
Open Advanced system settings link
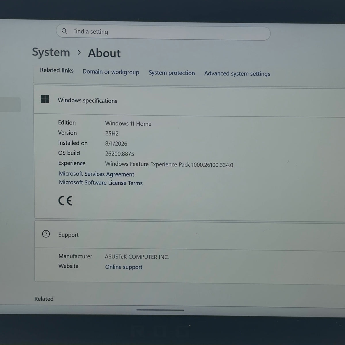pos(237,74)
